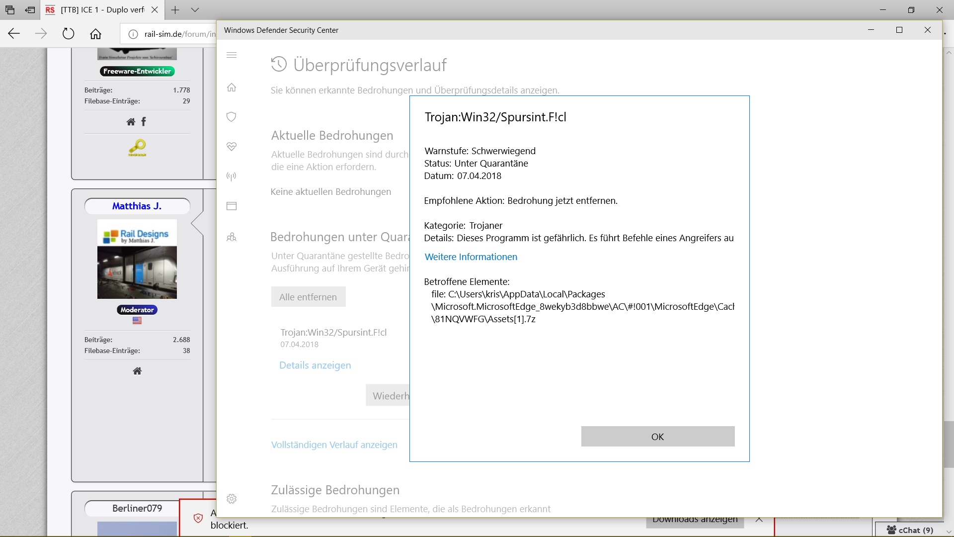Open Firewall & network protection antenna icon
Screen dimensions: 954x537
click(x=232, y=176)
